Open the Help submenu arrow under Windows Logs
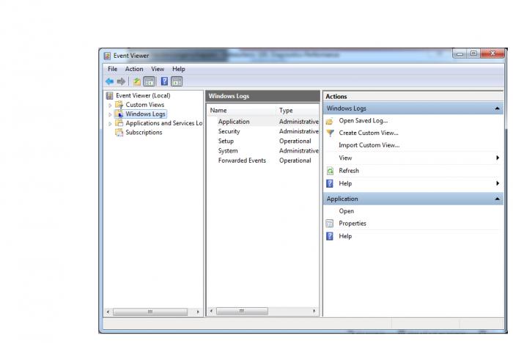The width and height of the screenshot is (513, 343). point(498,183)
